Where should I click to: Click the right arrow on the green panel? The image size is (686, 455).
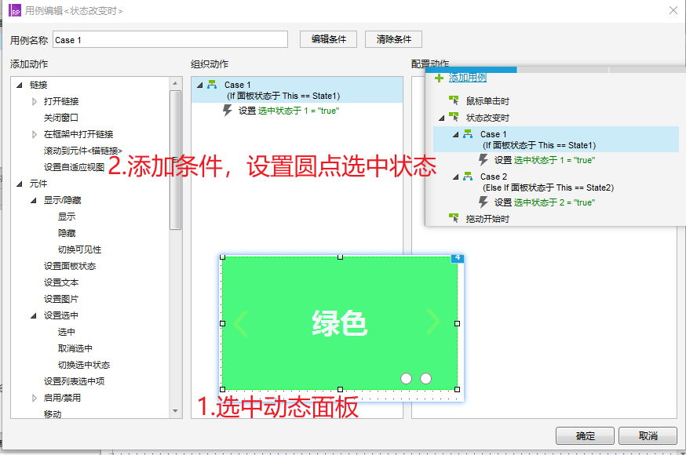tap(433, 322)
